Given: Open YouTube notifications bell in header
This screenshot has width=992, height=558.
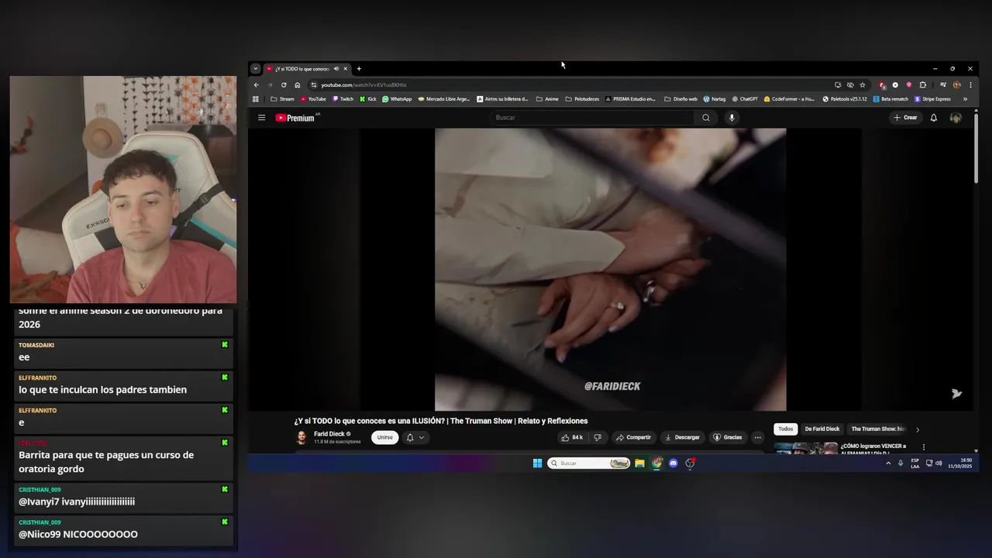Looking at the screenshot, I should point(933,118).
